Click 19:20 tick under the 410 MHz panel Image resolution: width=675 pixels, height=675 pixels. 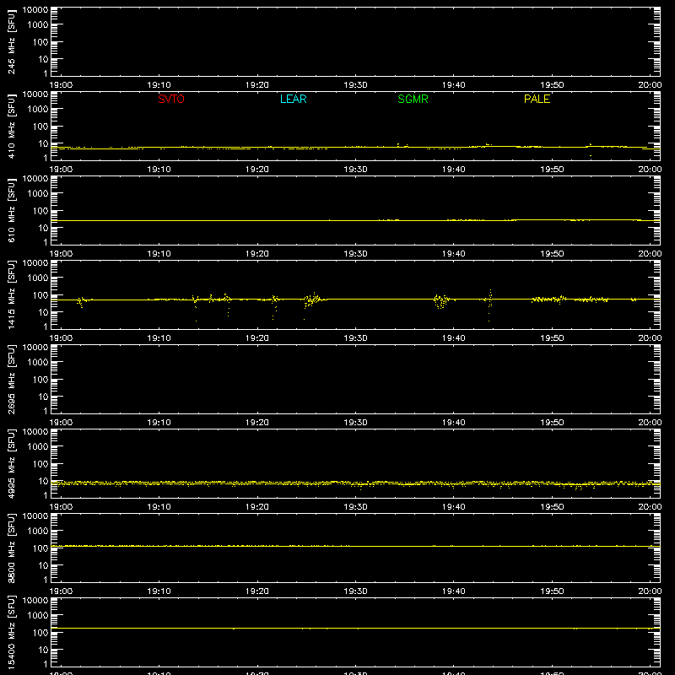(257, 170)
